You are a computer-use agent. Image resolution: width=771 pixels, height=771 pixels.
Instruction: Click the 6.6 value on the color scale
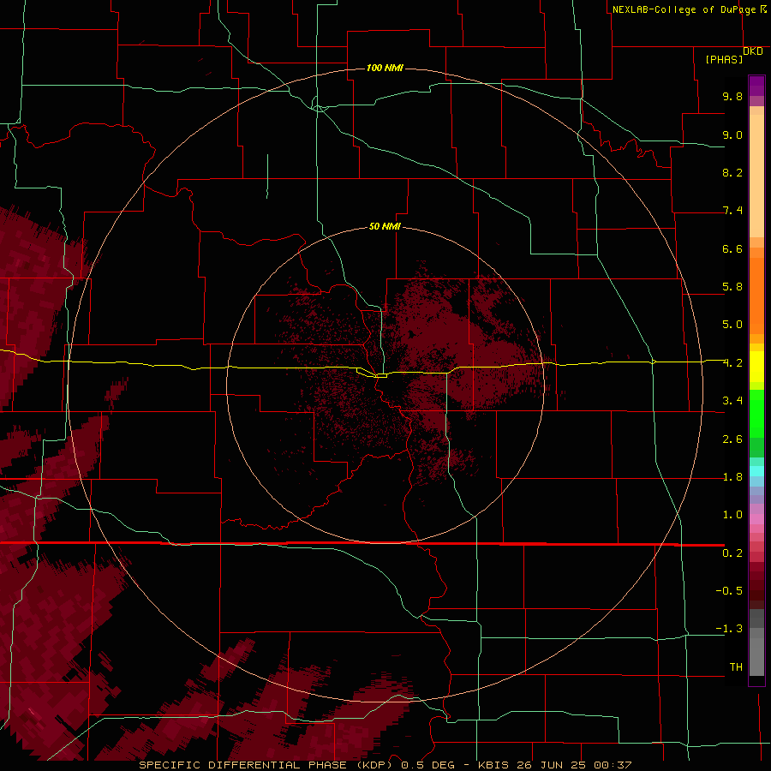pos(732,248)
